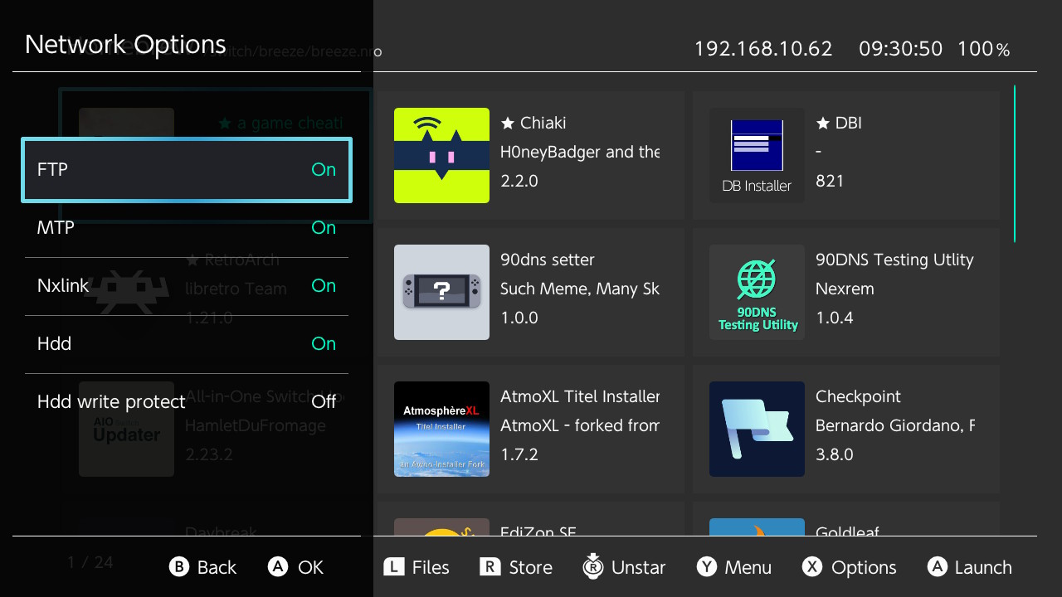
Task: Confirm with the OK button
Action: 296,567
